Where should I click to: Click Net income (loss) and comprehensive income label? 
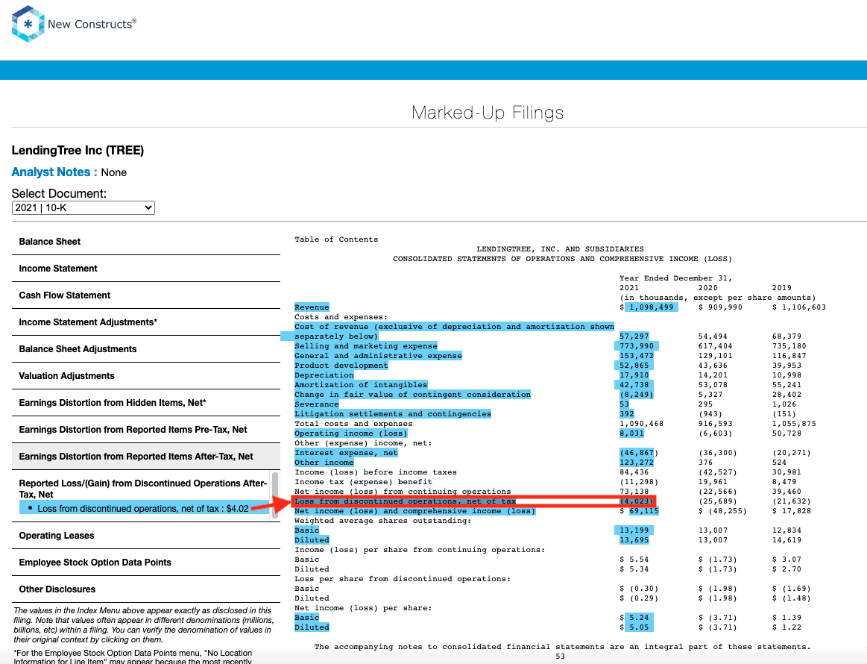[x=415, y=511]
